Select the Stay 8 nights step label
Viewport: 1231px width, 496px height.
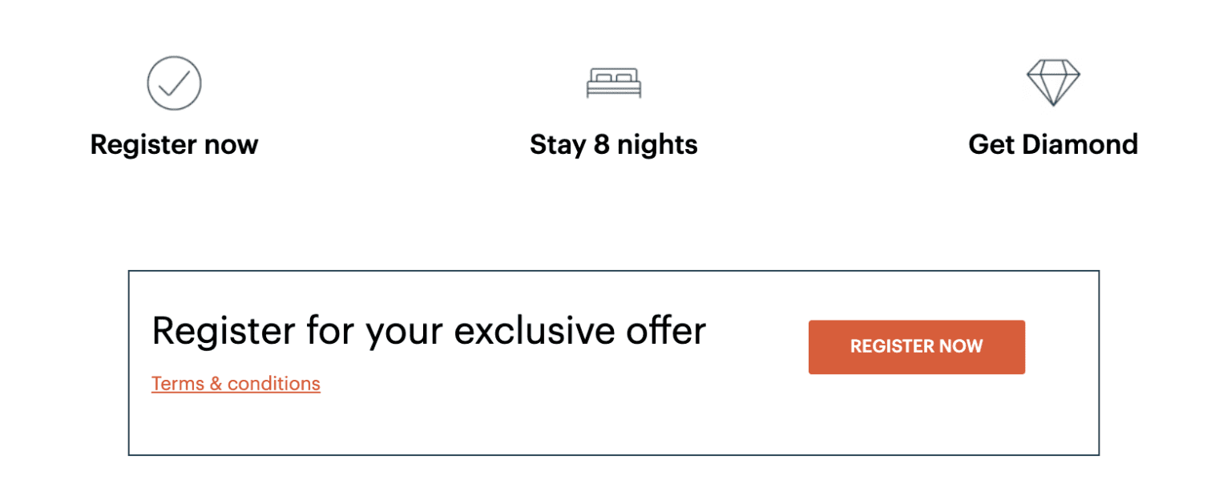coord(613,144)
